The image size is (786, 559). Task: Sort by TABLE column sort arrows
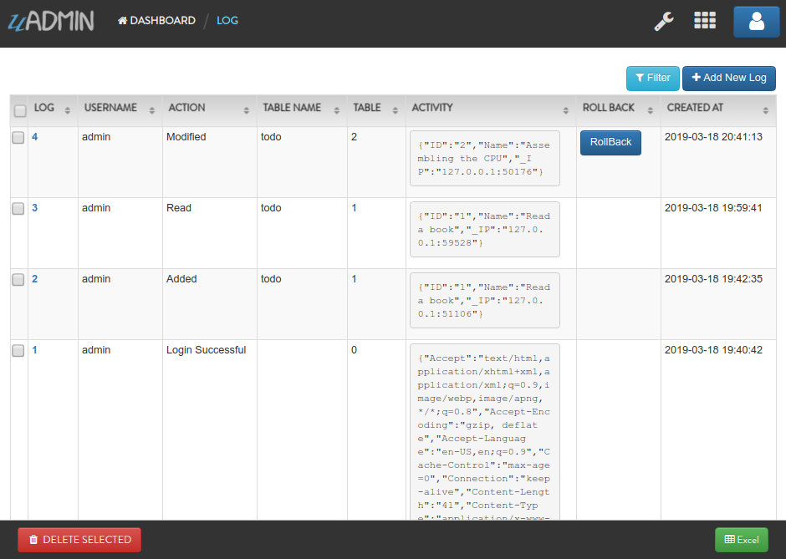point(395,110)
